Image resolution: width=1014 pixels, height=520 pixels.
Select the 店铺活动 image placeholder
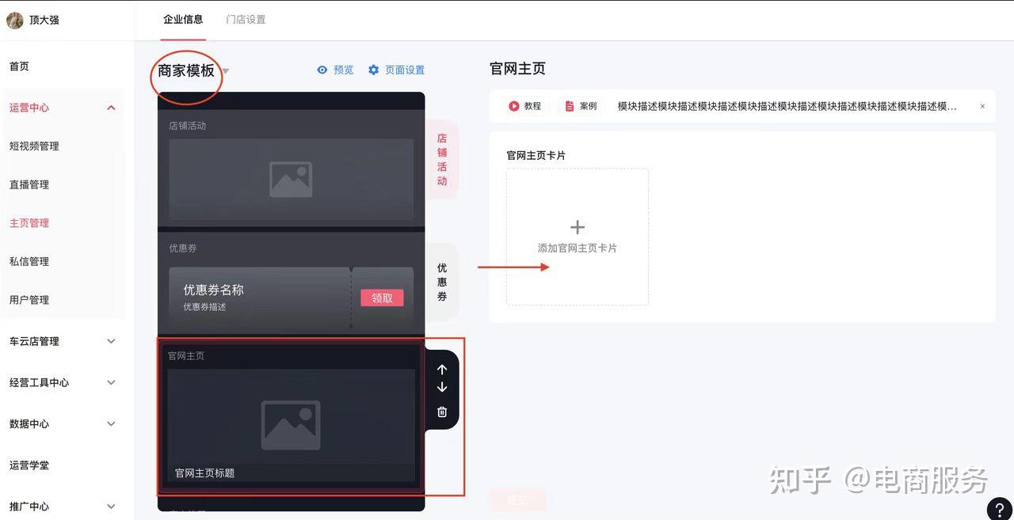[291, 180]
